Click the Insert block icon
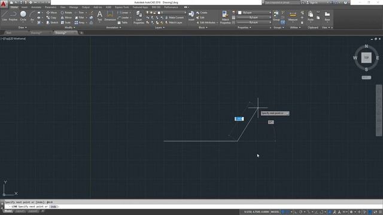 click(x=191, y=16)
